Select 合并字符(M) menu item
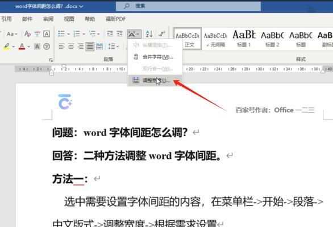 [x=155, y=57]
